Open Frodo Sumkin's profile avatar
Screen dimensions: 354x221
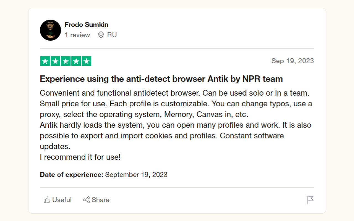[50, 30]
